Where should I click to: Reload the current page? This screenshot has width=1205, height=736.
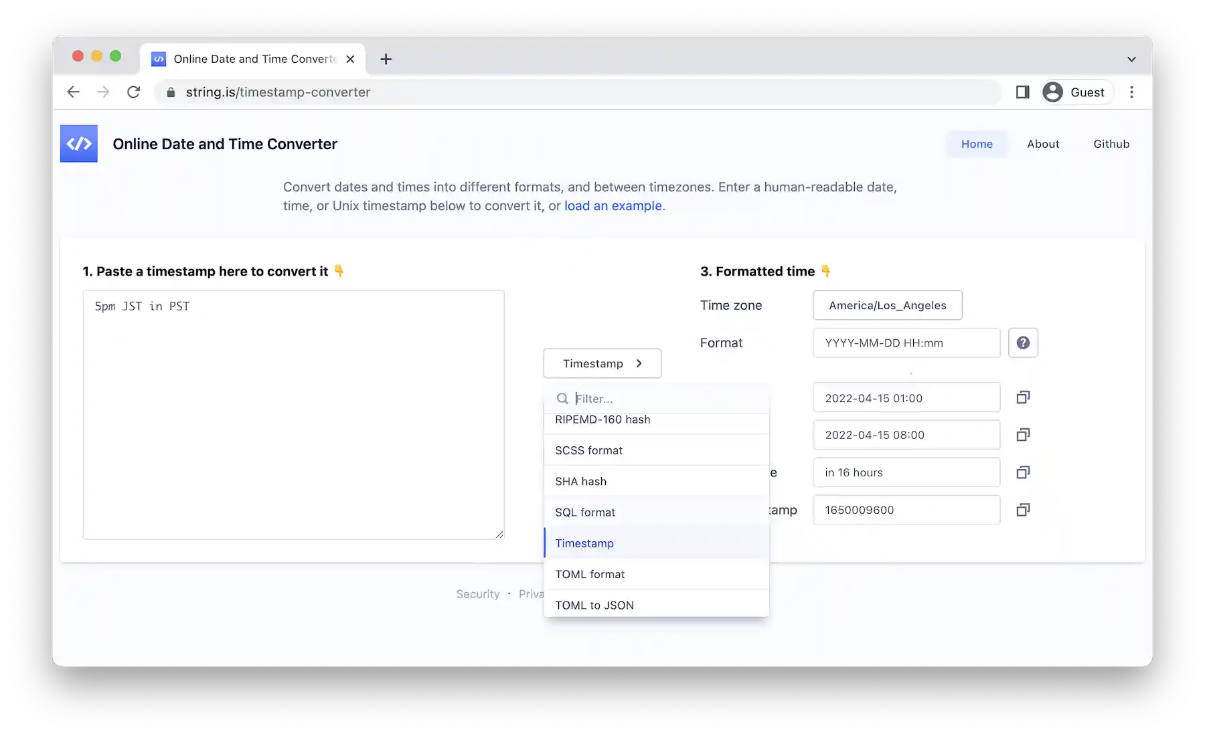134,92
